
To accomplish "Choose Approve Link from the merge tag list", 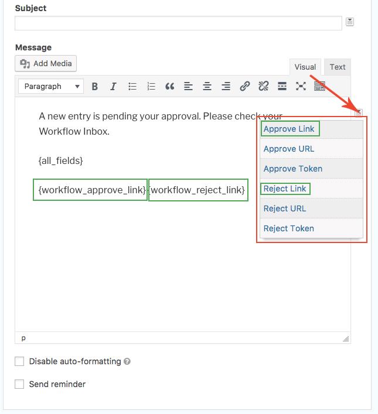I will tap(289, 129).
